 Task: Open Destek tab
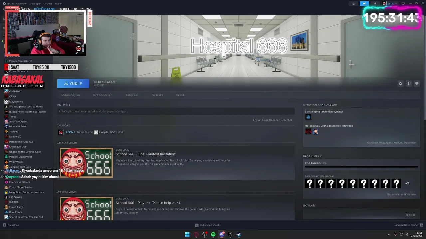pos(180,95)
